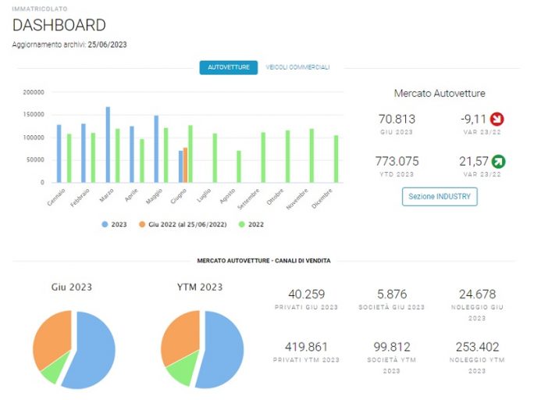Click the green slice of YTM 2023 pie

[182, 368]
